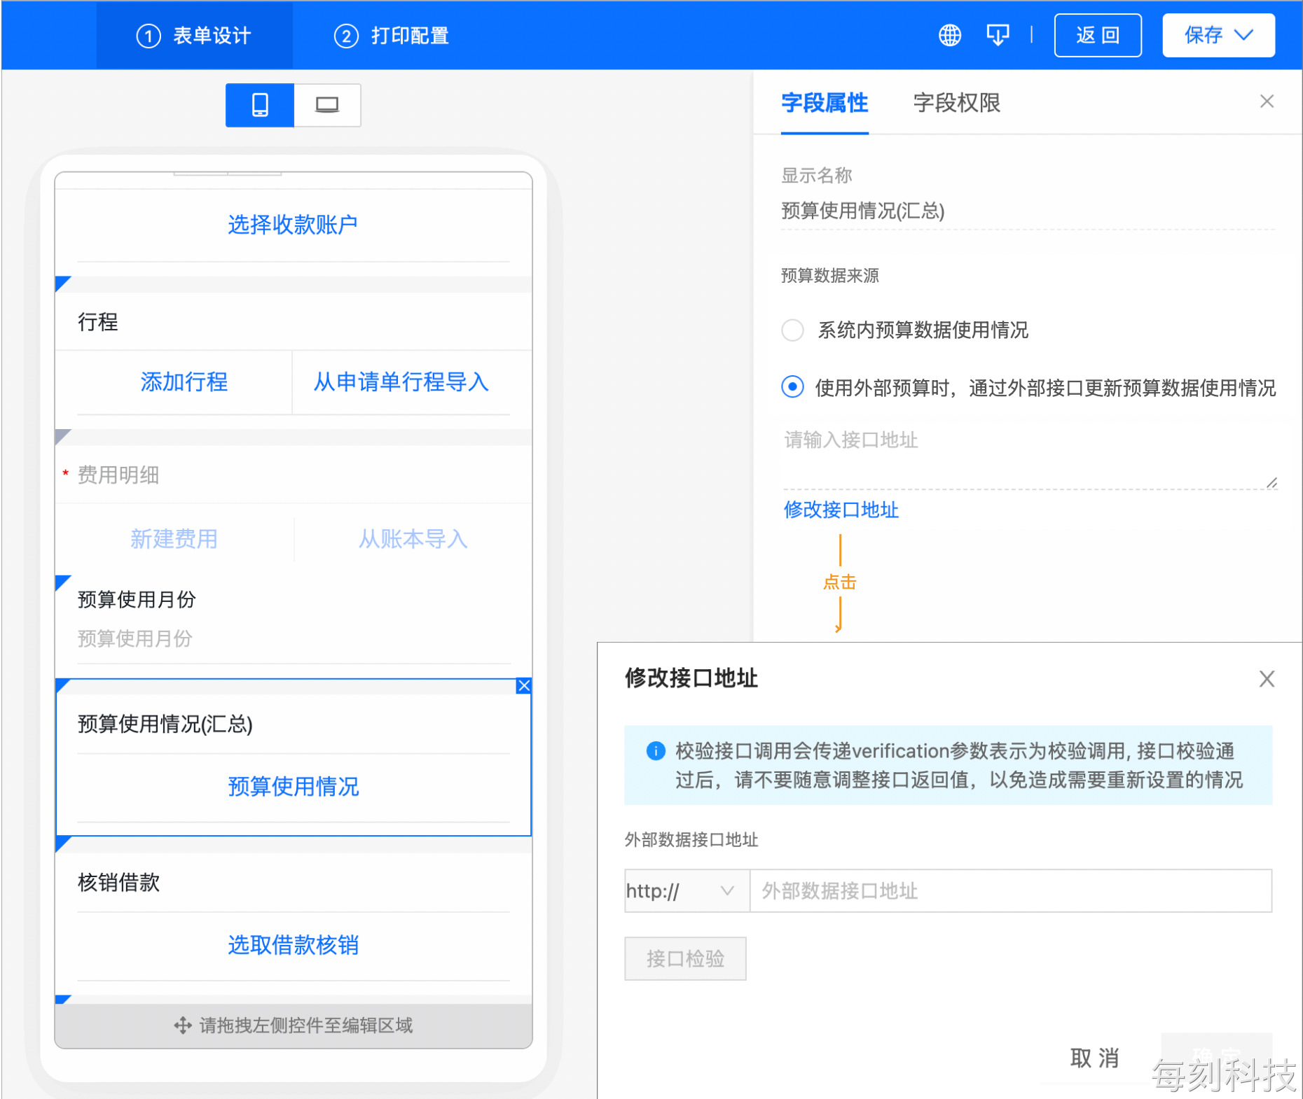The image size is (1303, 1099).
Task: Close the 修改接口地址 dialog
Action: (x=1267, y=678)
